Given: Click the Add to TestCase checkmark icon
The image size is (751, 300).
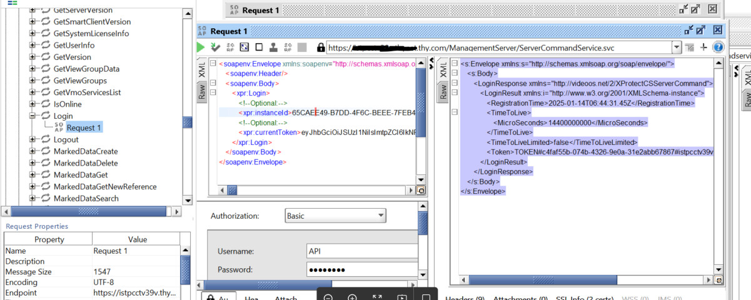Looking at the screenshot, I should (215, 47).
